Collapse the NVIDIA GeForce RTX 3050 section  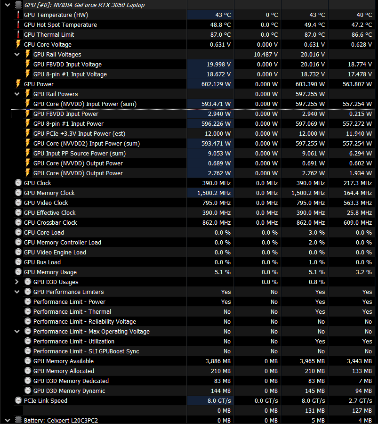[x=7, y=5]
